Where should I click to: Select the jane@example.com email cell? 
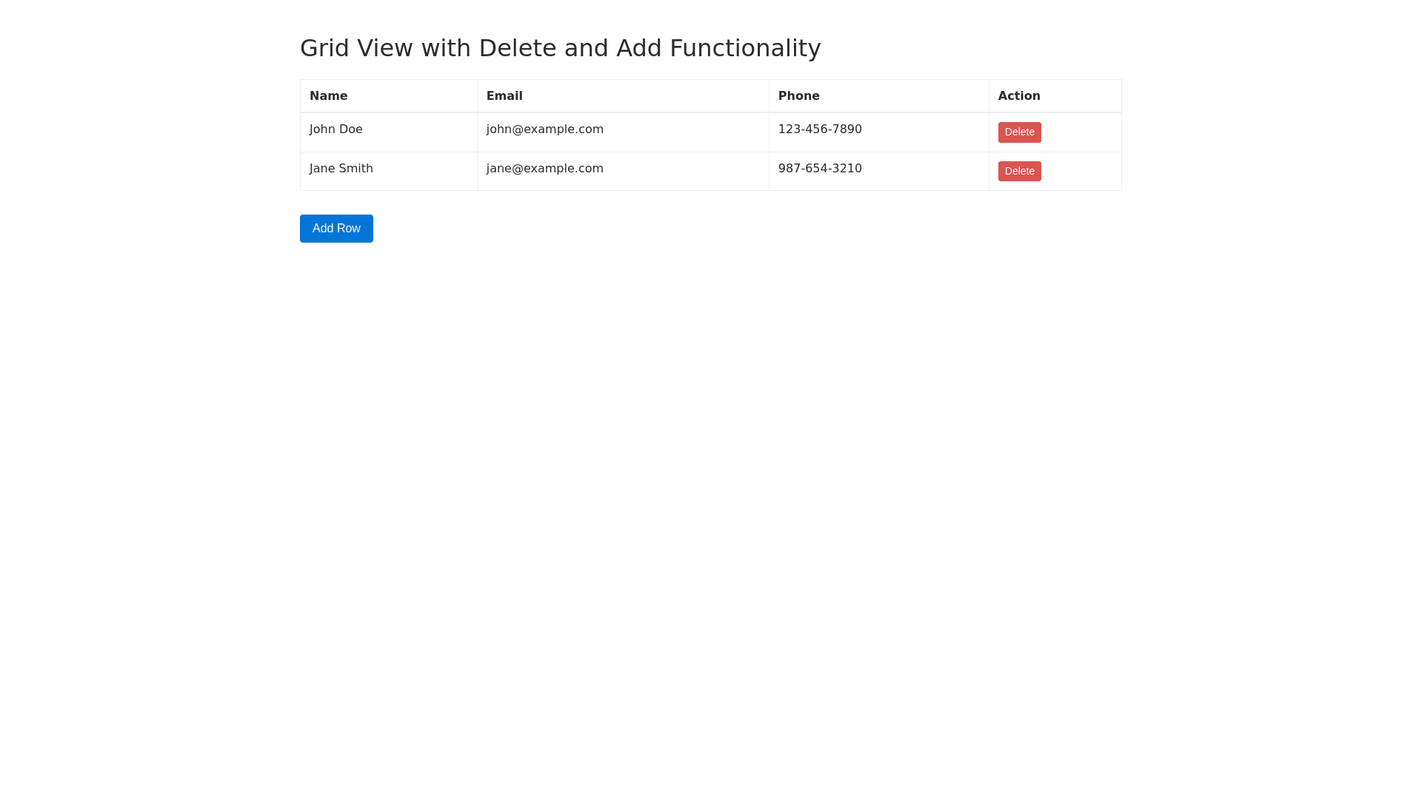(544, 169)
